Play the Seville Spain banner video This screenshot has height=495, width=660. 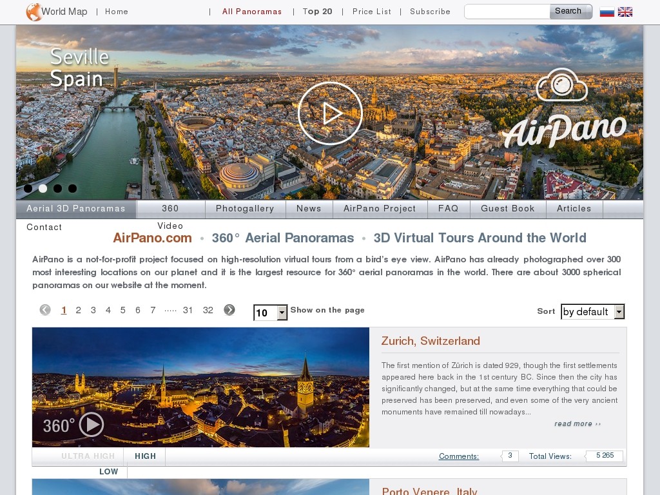pyautogui.click(x=330, y=113)
